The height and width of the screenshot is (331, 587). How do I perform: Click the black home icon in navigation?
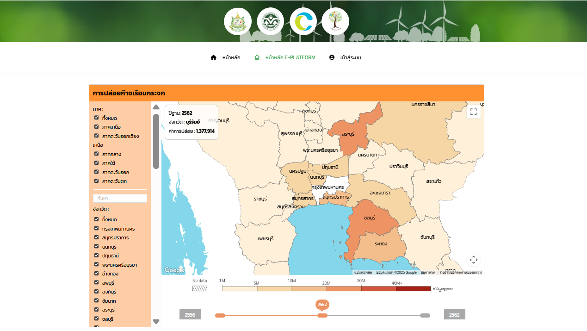(213, 57)
